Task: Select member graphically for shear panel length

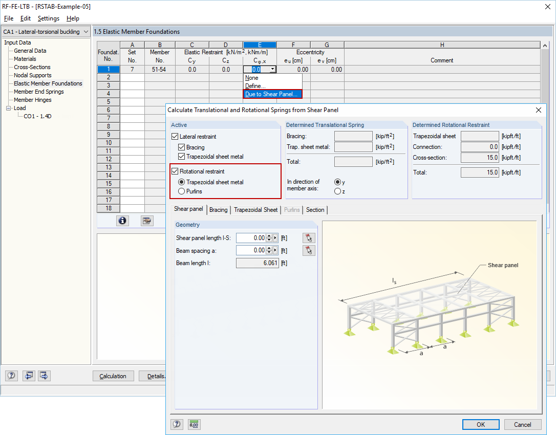Action: pos(308,237)
